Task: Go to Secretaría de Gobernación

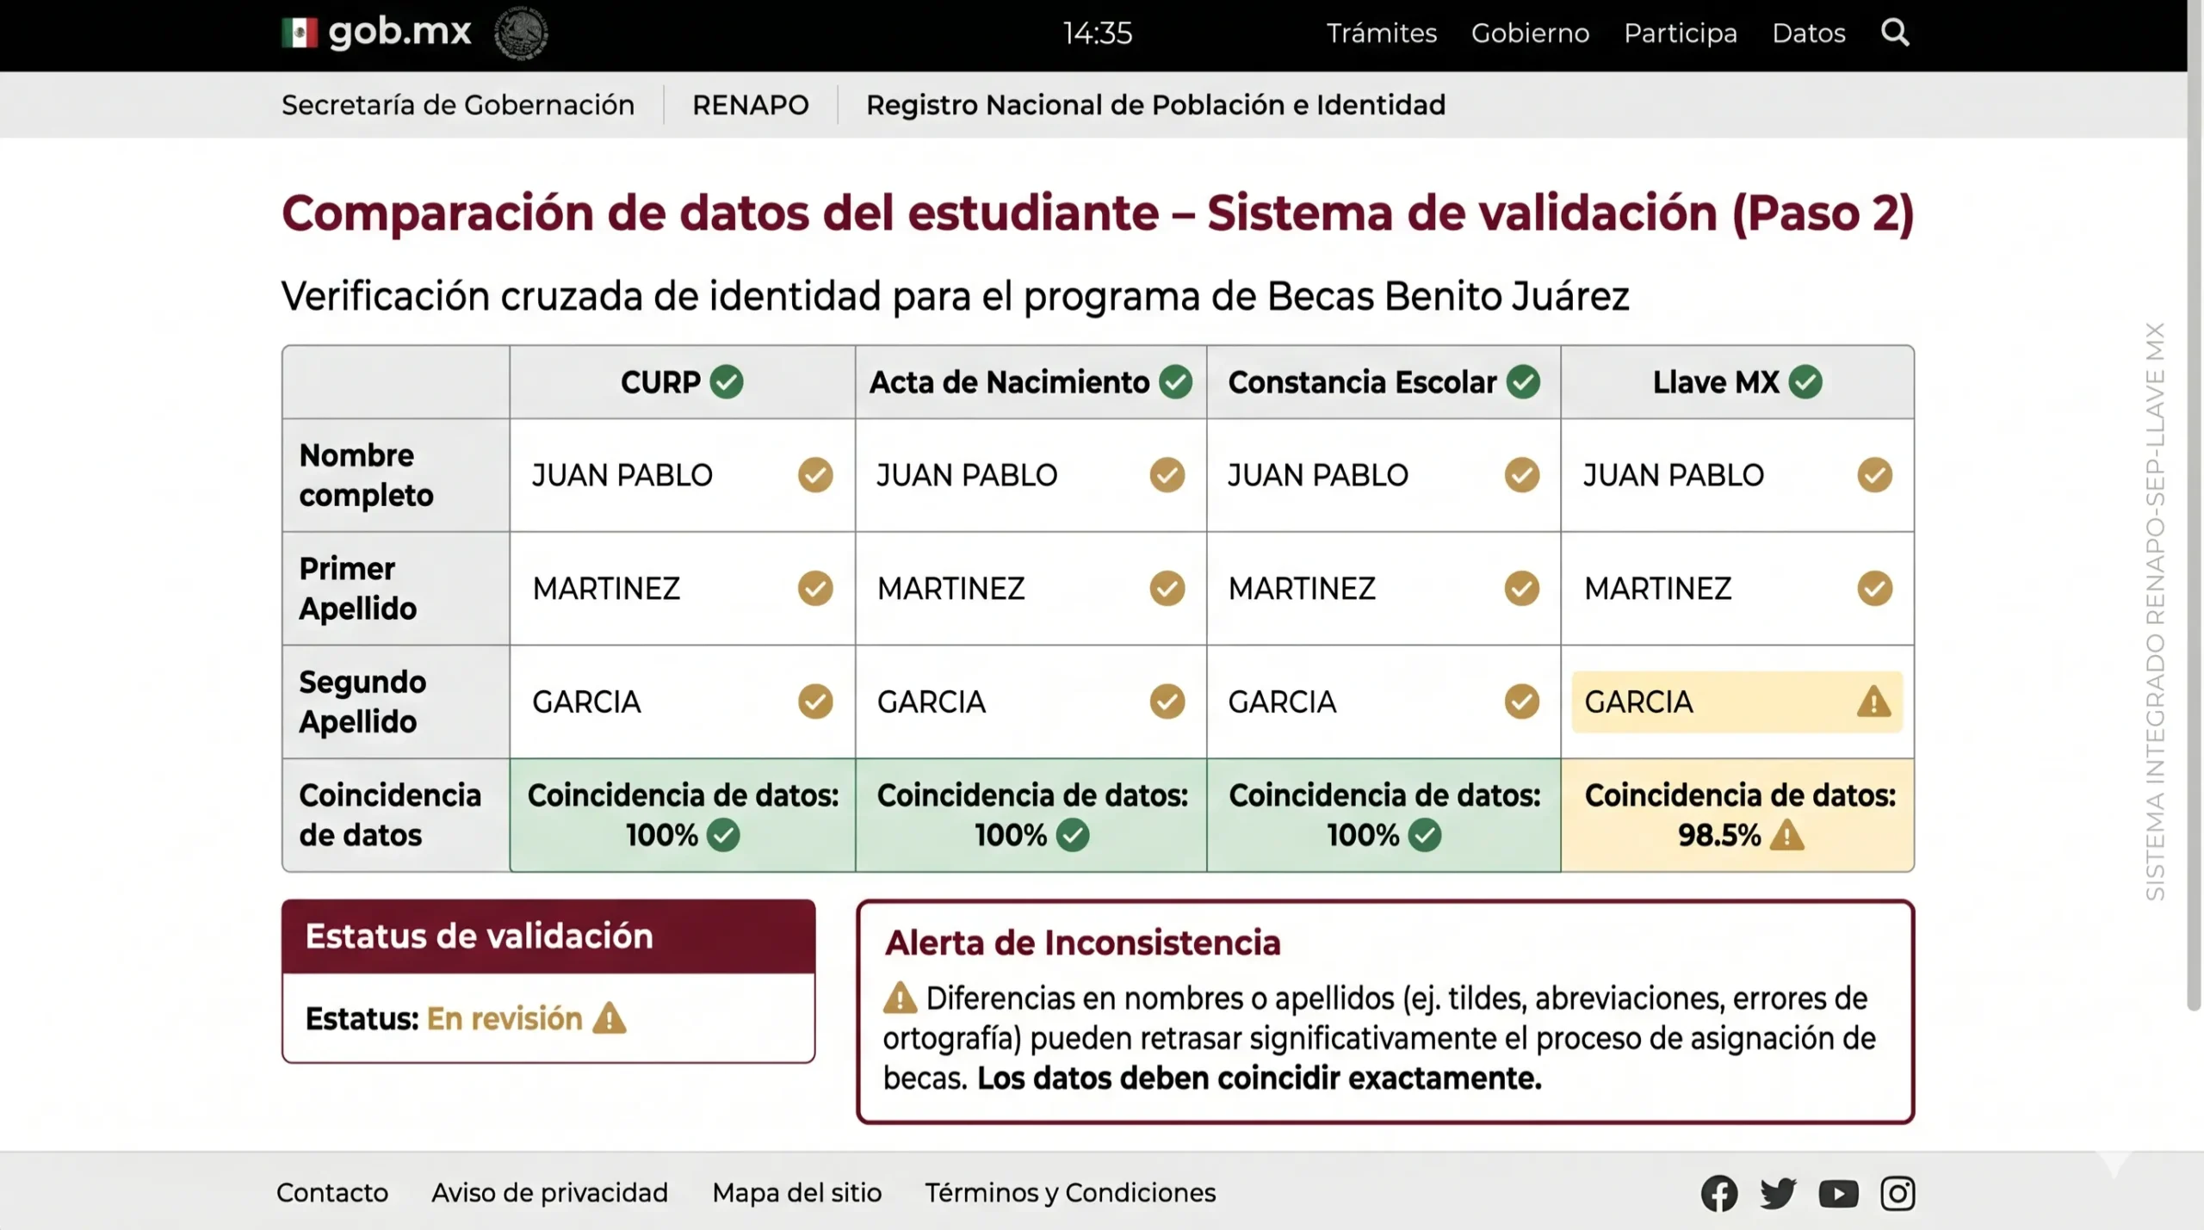Action: coord(458,105)
